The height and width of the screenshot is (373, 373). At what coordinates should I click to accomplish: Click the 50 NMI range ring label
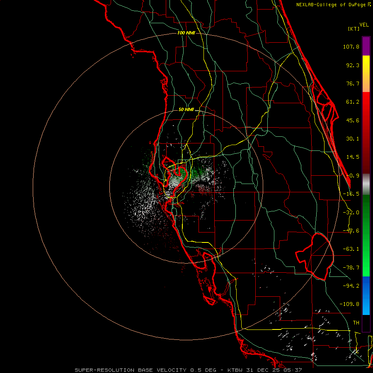[x=186, y=110]
